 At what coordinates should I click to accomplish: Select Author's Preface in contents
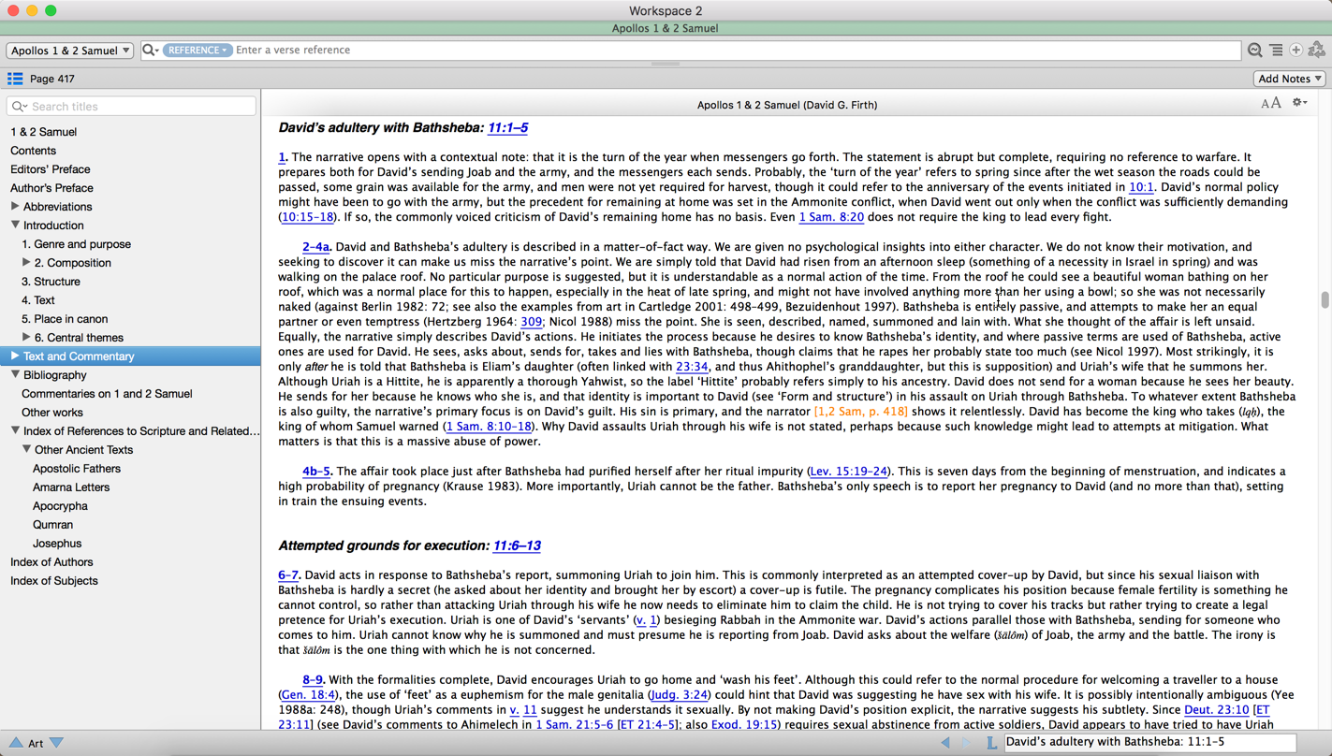(51, 188)
